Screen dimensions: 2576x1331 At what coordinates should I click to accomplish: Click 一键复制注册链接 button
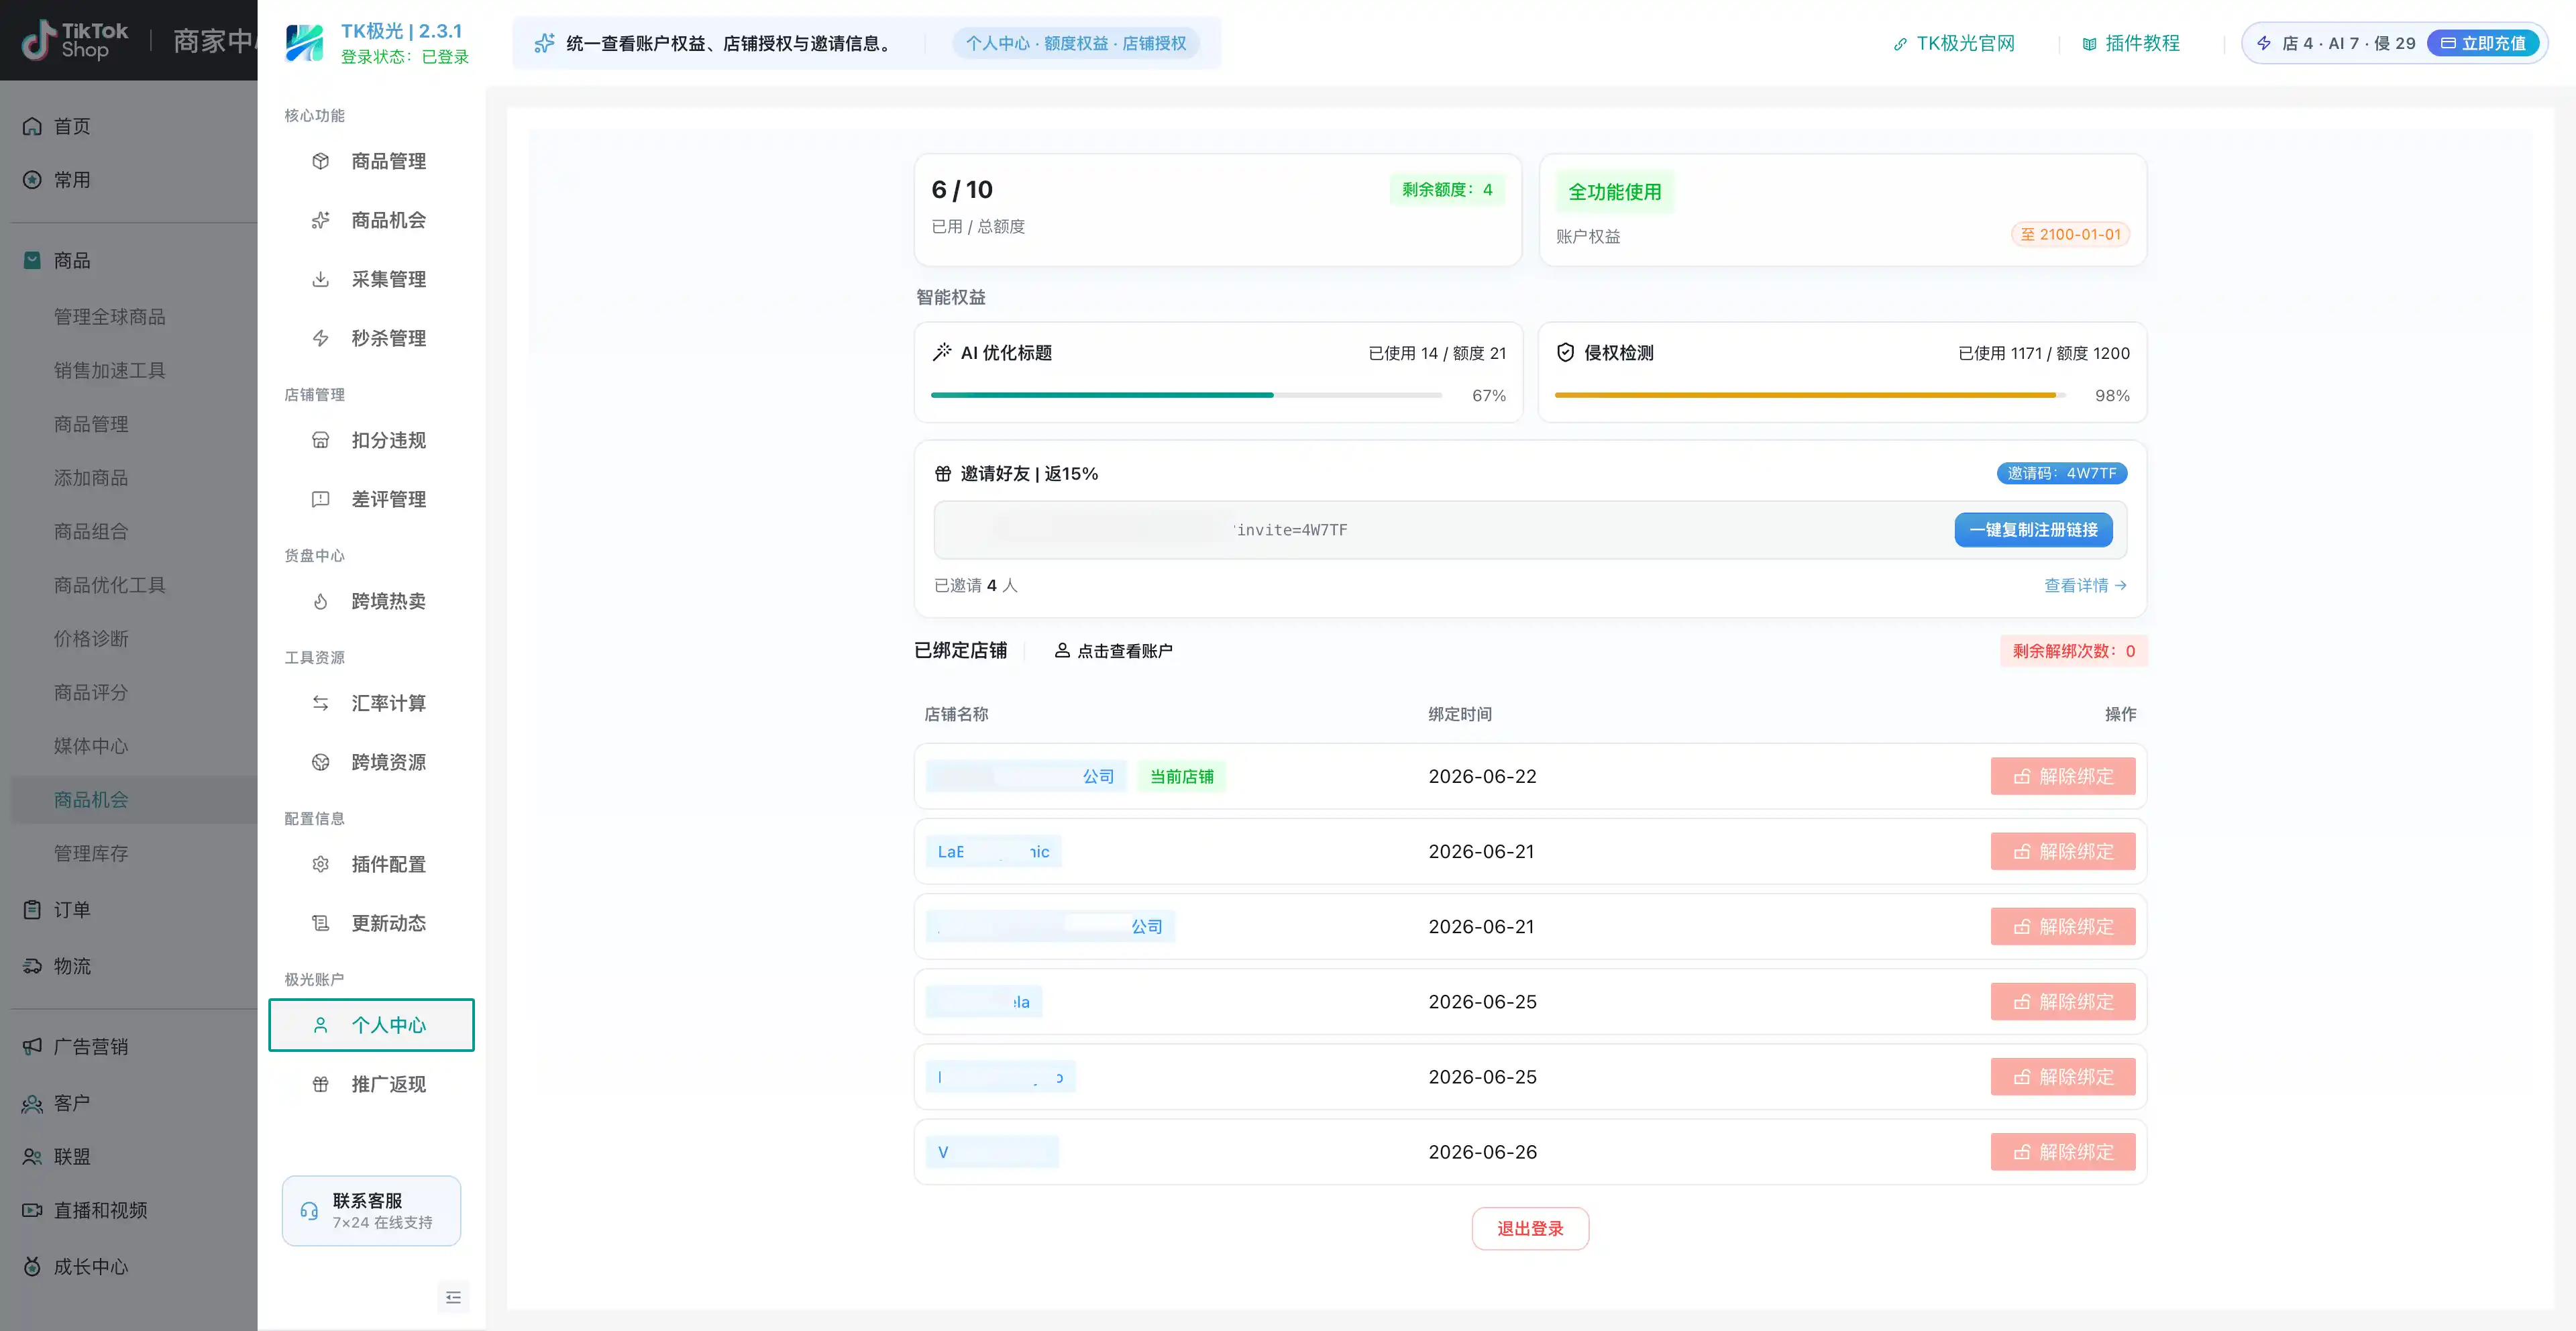click(x=2033, y=530)
